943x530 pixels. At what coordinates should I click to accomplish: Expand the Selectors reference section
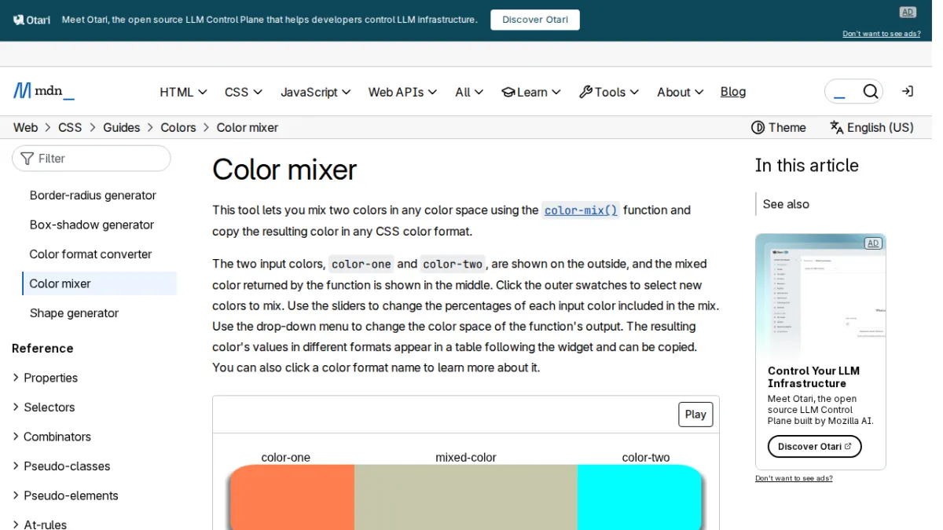pos(43,407)
